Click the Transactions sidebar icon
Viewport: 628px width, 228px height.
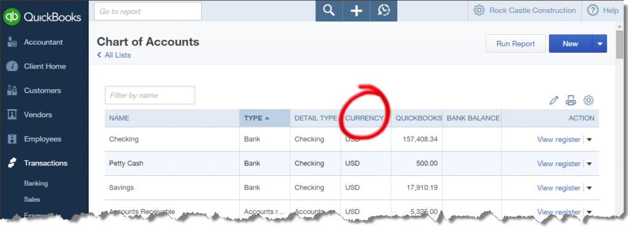click(x=12, y=163)
